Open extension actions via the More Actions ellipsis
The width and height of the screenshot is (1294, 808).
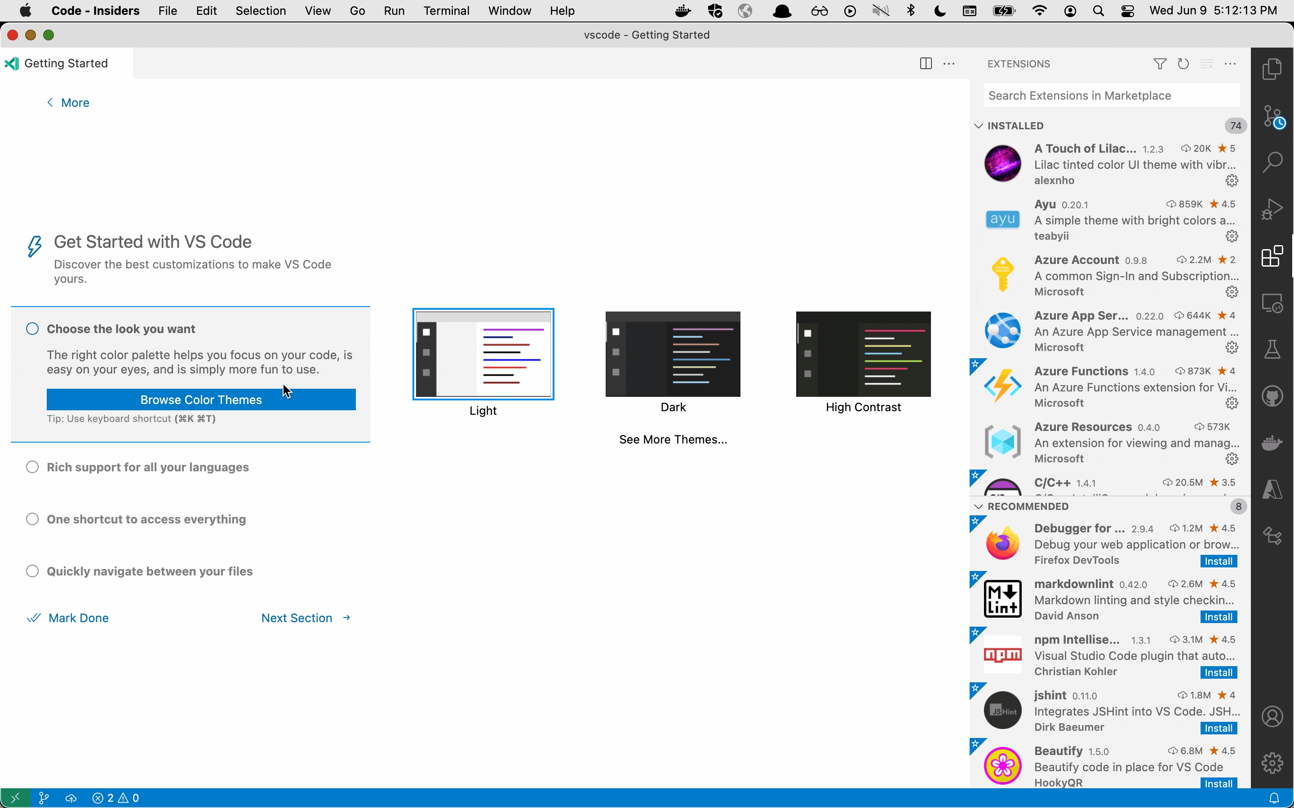[x=1231, y=64]
